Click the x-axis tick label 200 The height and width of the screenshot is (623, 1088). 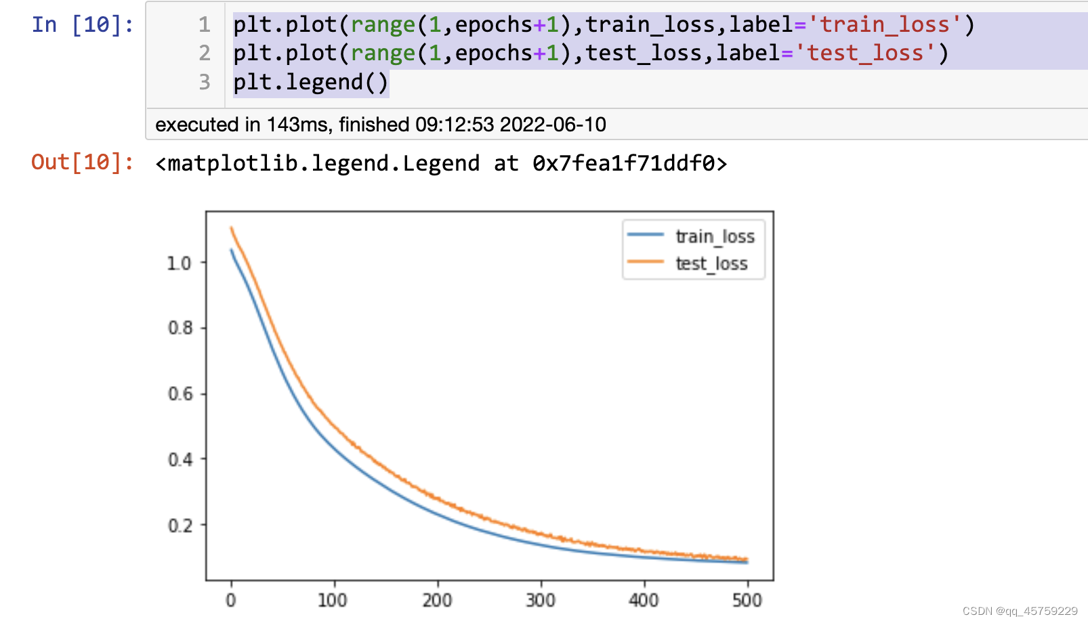tap(437, 601)
